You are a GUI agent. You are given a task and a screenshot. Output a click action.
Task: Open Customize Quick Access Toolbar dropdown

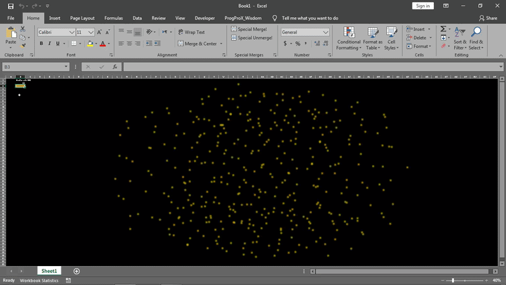(x=47, y=6)
